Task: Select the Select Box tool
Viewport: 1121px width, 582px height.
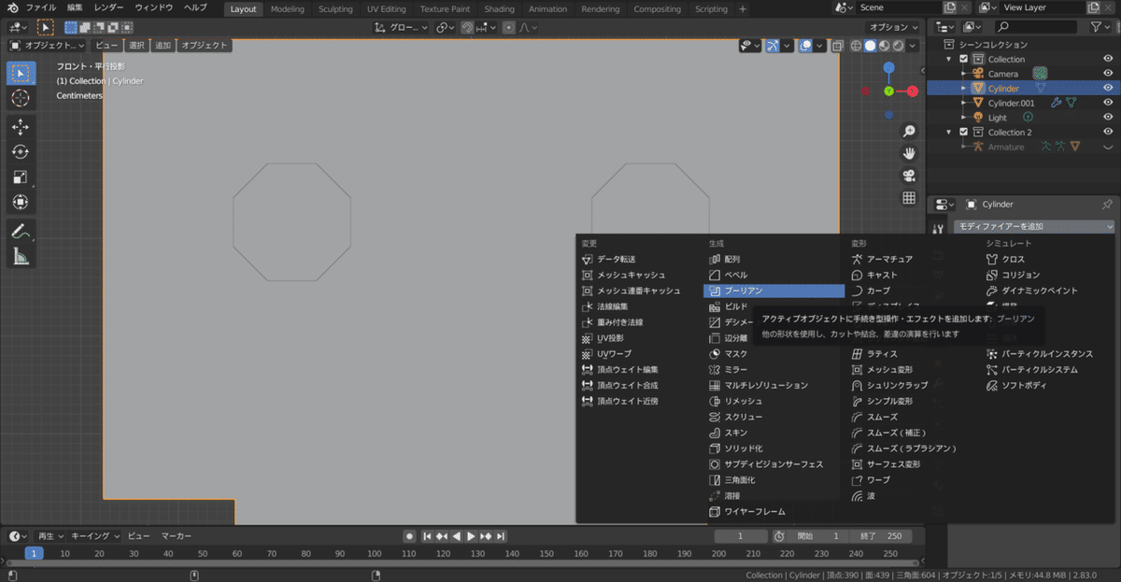Action: (x=21, y=73)
